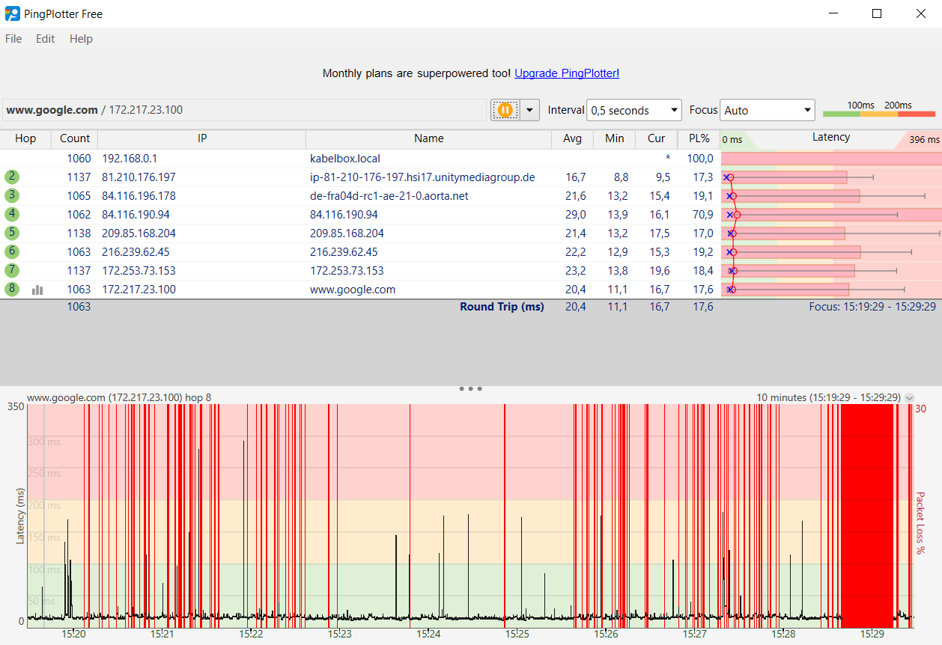Select IP 216.239.62.45 in the IP column

tap(136, 252)
